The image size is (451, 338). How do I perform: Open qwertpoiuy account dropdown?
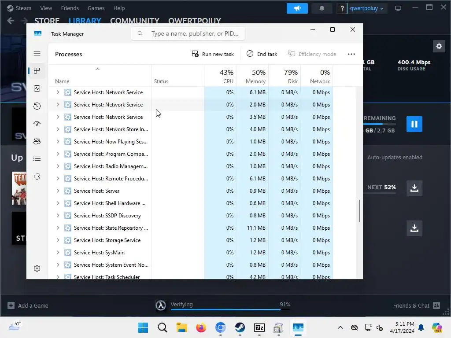(x=367, y=8)
